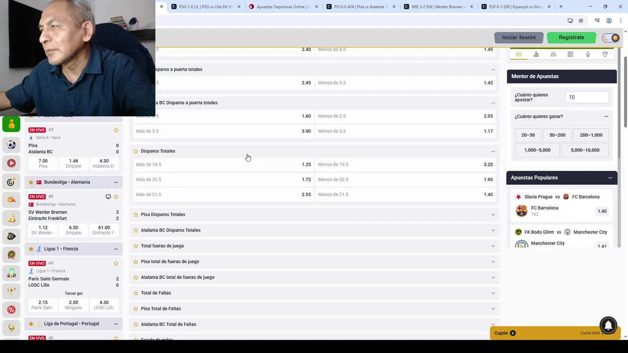Toggle the dark/light theme switch
628x353 pixels.
[x=611, y=38]
